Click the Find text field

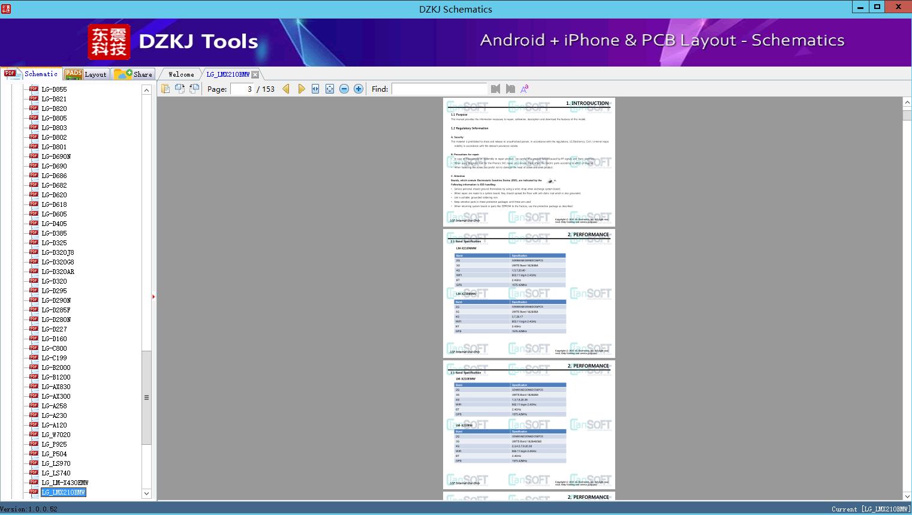tap(439, 89)
